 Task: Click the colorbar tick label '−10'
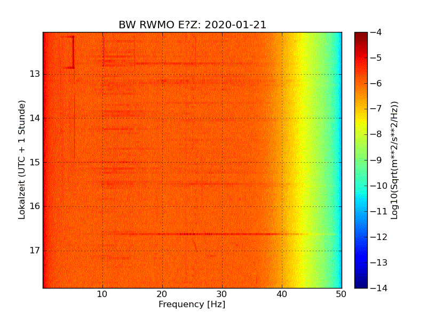(x=379, y=186)
